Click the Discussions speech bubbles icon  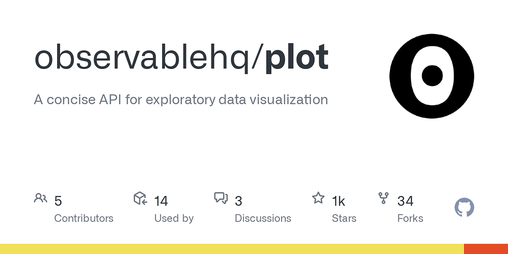pyautogui.click(x=221, y=198)
